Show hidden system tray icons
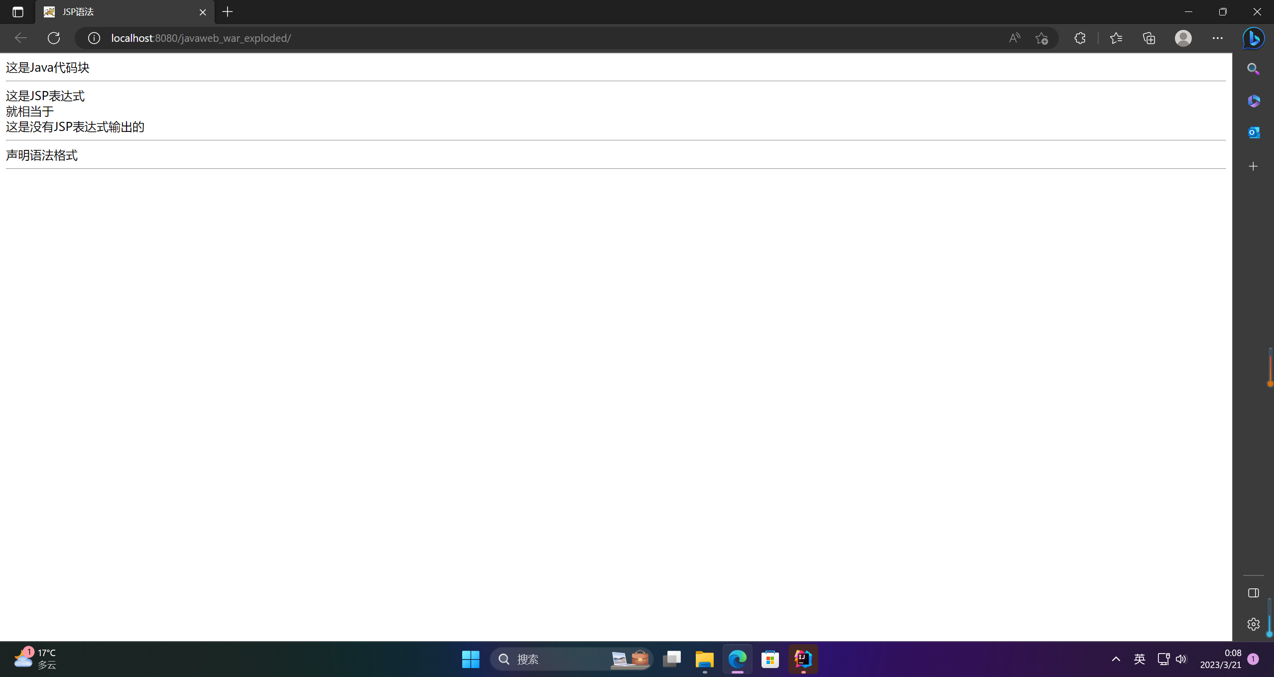The height and width of the screenshot is (677, 1274). 1116,659
